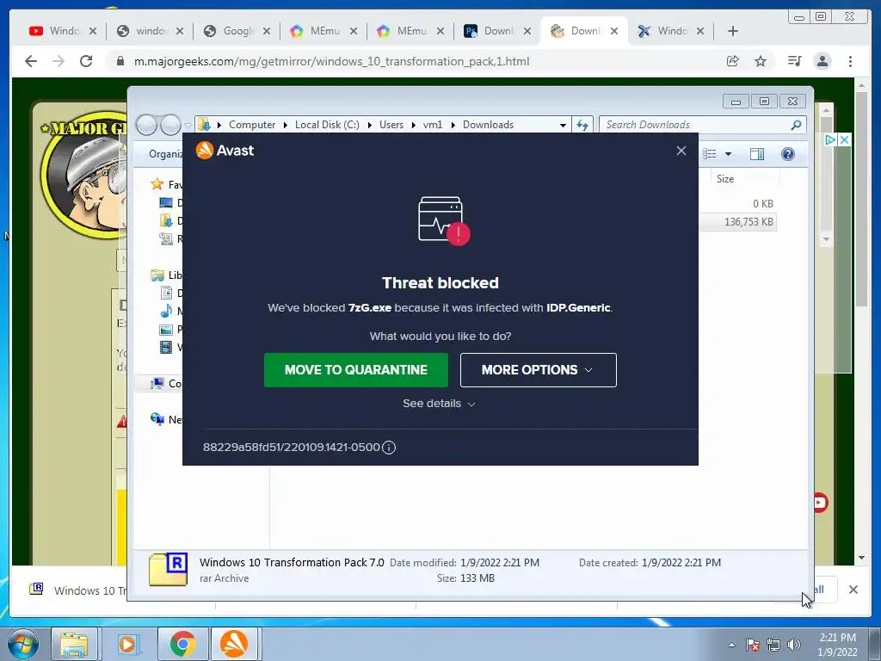The image size is (881, 661).
Task: Close the Chrome downloads bar
Action: click(853, 590)
